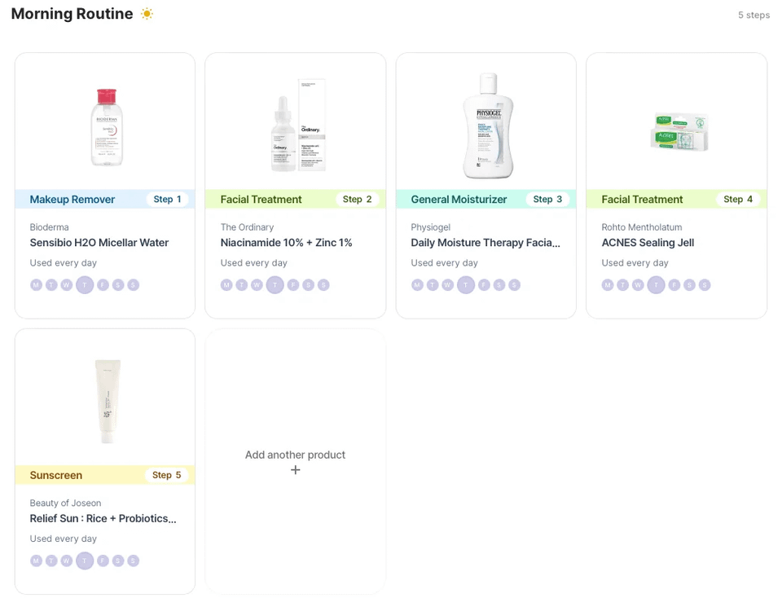
Task: Open the Sensibio H2O Micellar Water title
Action: pos(99,243)
